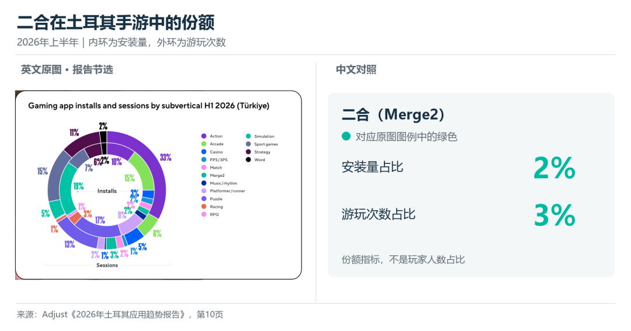Select the legend label Platformer/runner

227,191
